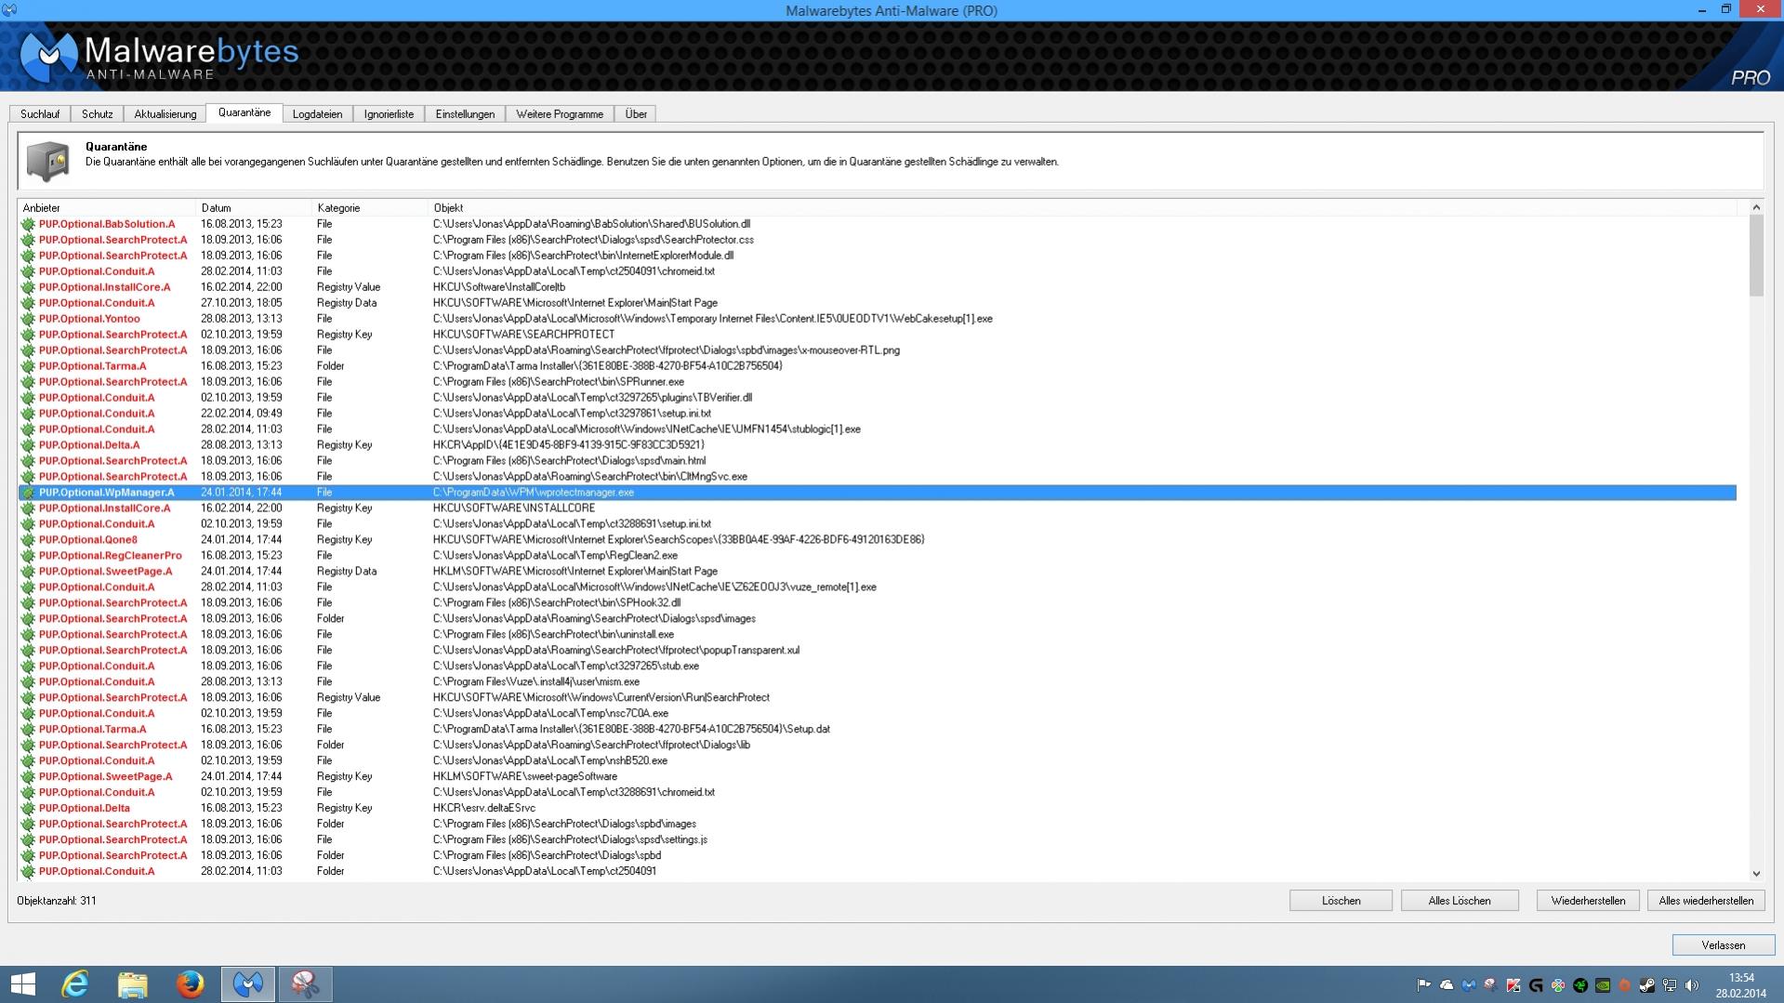Open the volume speaker tray icon
The width and height of the screenshot is (1784, 1003).
[x=1692, y=985]
